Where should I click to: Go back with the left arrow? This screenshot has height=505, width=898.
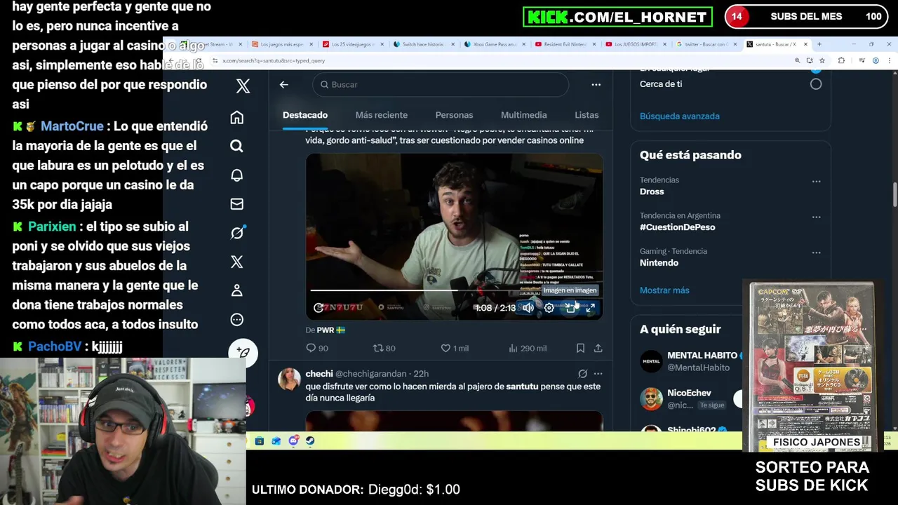[283, 84]
